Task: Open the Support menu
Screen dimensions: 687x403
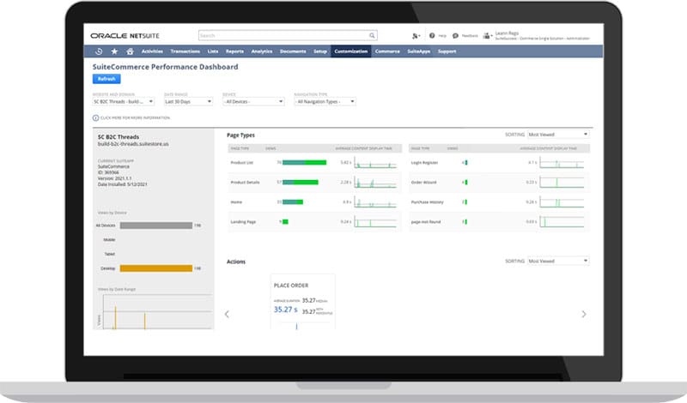Action: pos(447,51)
